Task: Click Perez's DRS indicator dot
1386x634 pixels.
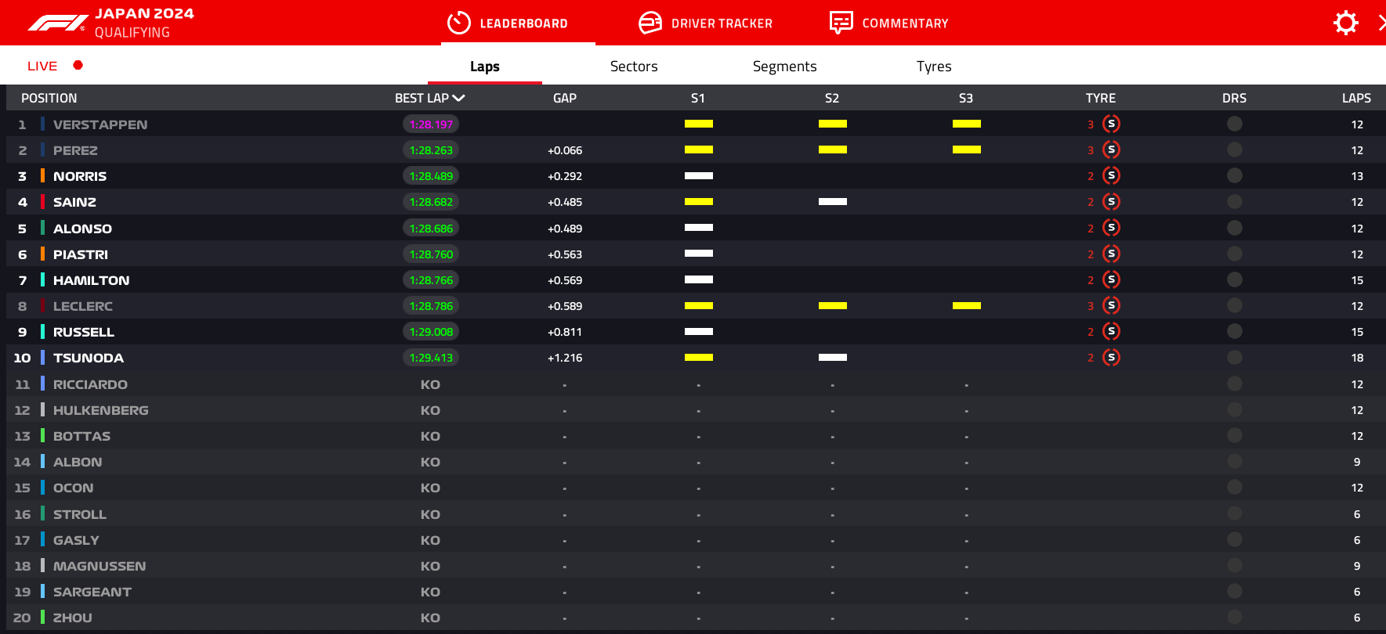Action: click(1235, 149)
